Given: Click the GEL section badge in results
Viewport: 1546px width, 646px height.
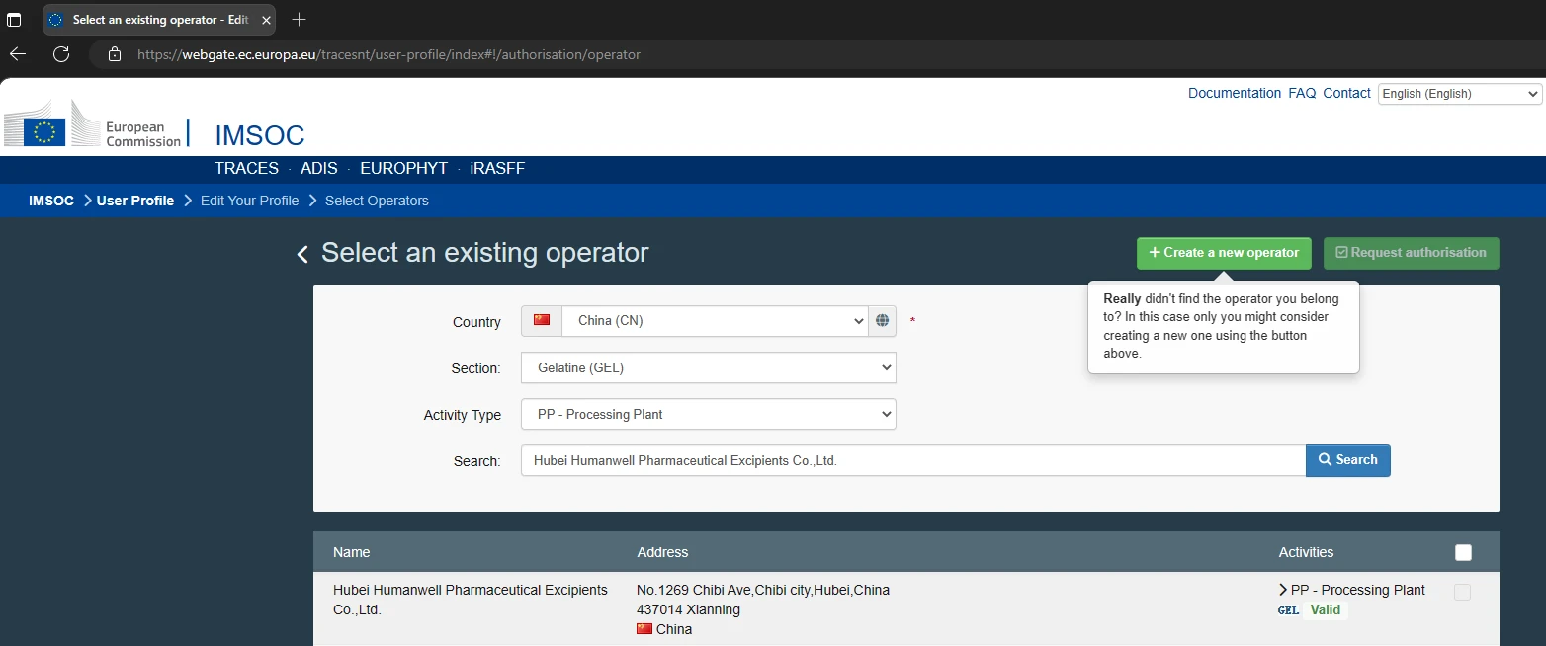Looking at the screenshot, I should pyautogui.click(x=1288, y=610).
